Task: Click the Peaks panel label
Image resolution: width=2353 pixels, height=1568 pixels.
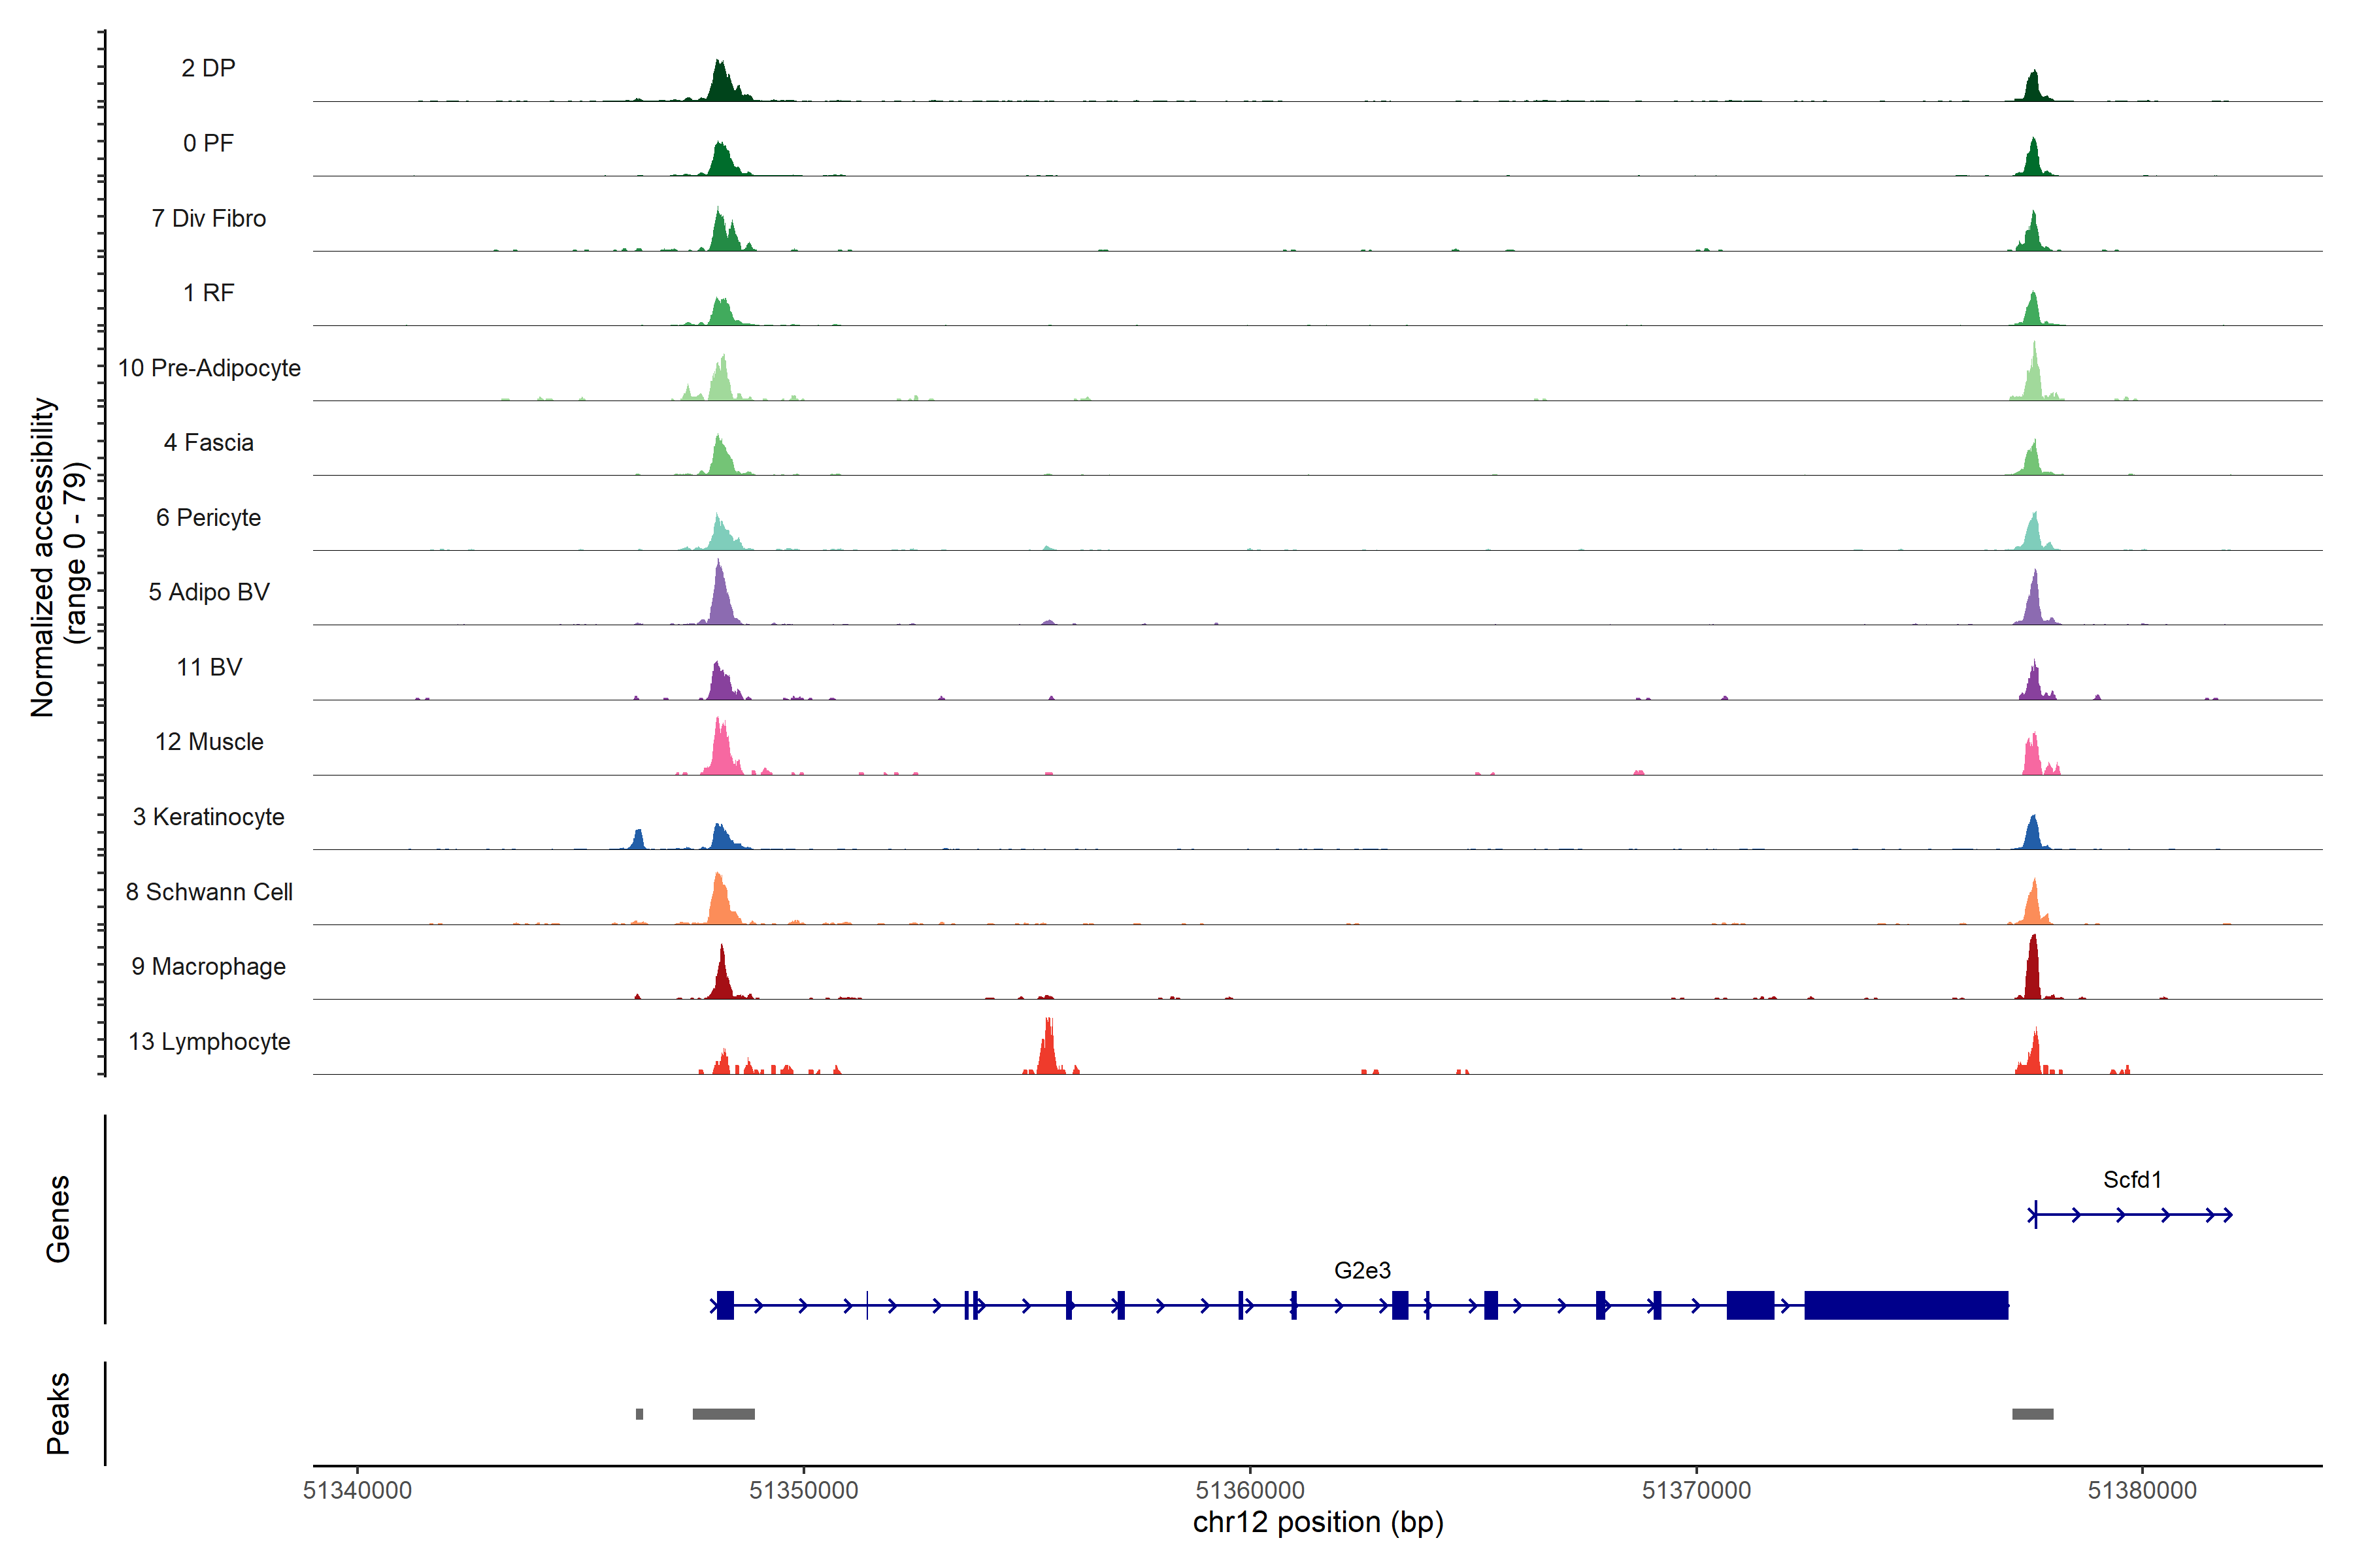Action: (x=58, y=1413)
